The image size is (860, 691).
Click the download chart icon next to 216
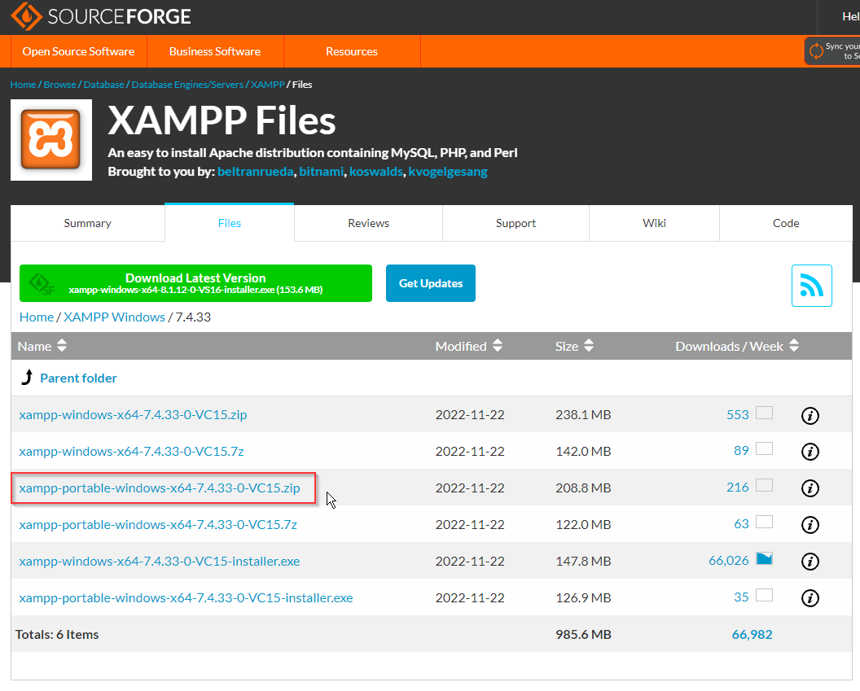pos(764,486)
